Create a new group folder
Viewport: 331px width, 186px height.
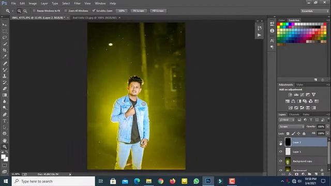309,174
